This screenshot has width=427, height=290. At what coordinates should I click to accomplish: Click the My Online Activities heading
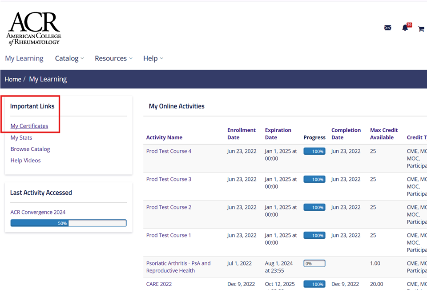coord(177,106)
